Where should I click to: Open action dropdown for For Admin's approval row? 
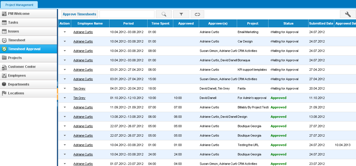click(65, 98)
